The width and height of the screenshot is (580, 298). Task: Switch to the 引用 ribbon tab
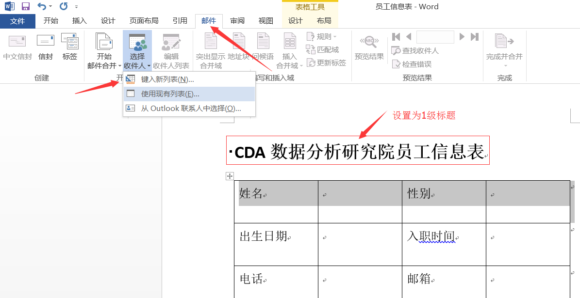(x=180, y=21)
